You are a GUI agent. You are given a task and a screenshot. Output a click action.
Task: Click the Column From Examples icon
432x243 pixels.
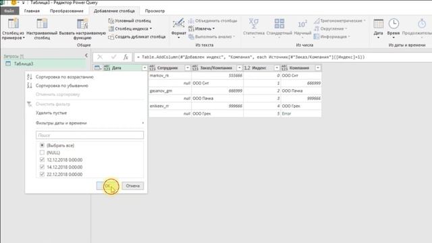(x=13, y=24)
